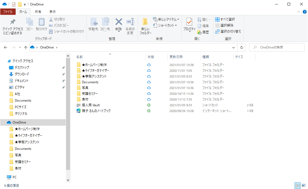308x189 pixels.
Task: Click the navigation pane scrollbar down arrow
Action: (68, 180)
